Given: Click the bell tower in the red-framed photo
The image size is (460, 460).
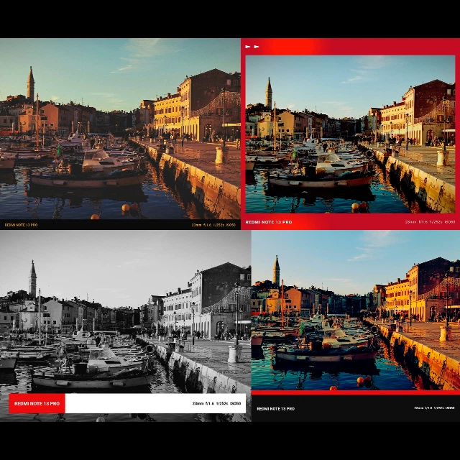Looking at the screenshot, I should (x=269, y=93).
